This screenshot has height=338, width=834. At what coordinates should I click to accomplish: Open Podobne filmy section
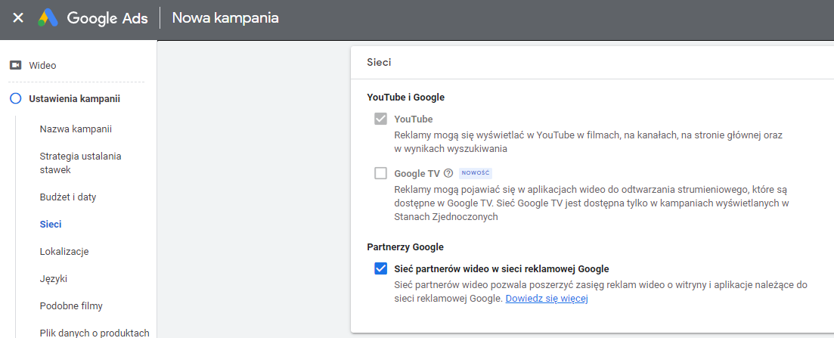[x=71, y=306]
